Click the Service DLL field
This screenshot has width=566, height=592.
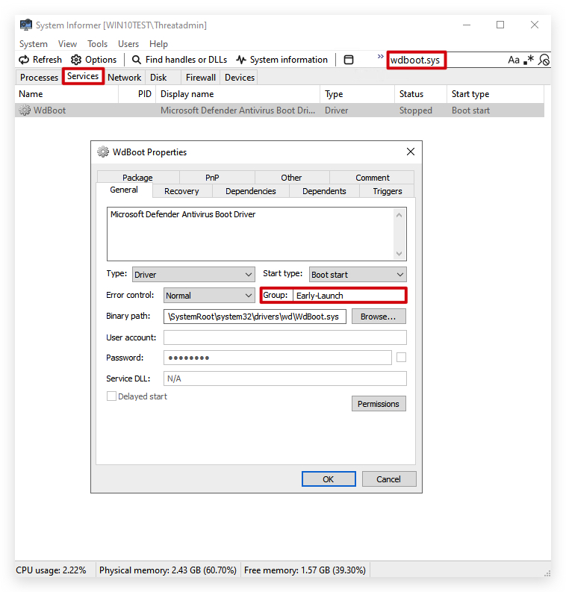[285, 378]
